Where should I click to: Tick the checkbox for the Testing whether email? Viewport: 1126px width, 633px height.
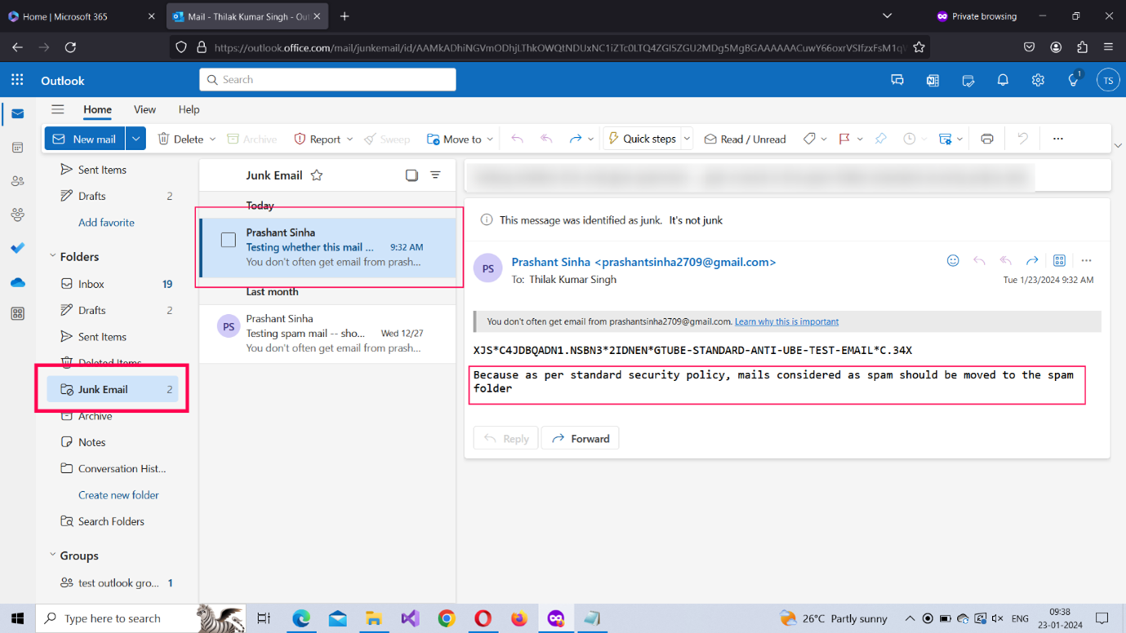229,240
